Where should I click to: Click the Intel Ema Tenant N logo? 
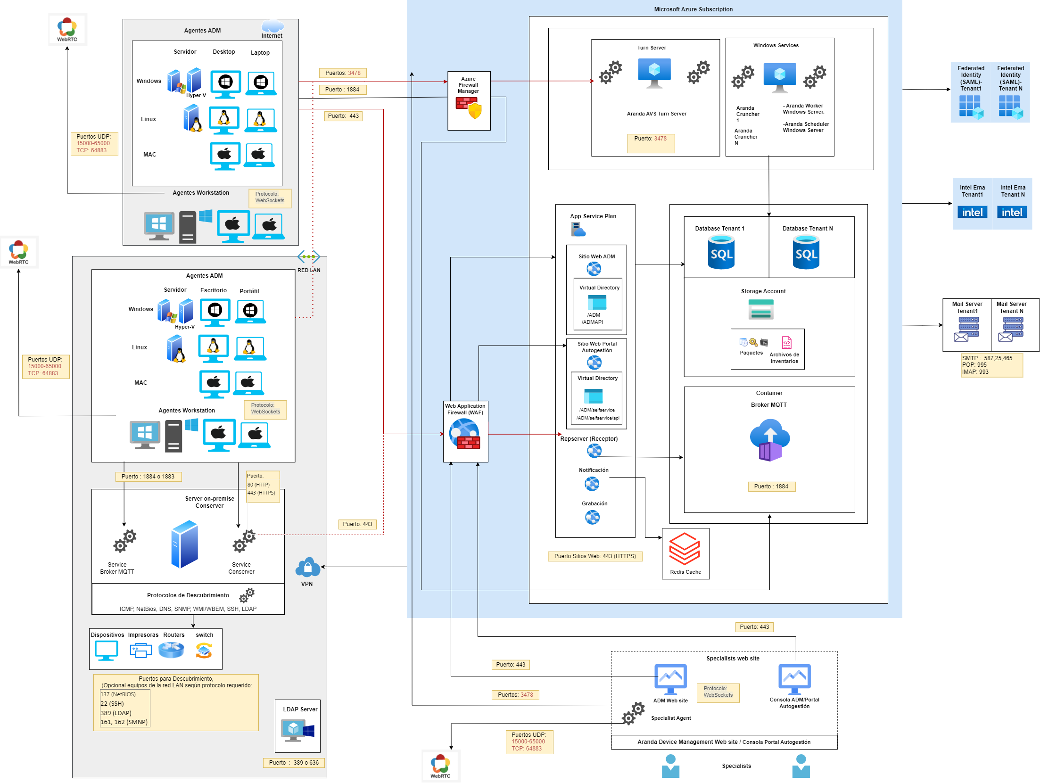click(1012, 212)
